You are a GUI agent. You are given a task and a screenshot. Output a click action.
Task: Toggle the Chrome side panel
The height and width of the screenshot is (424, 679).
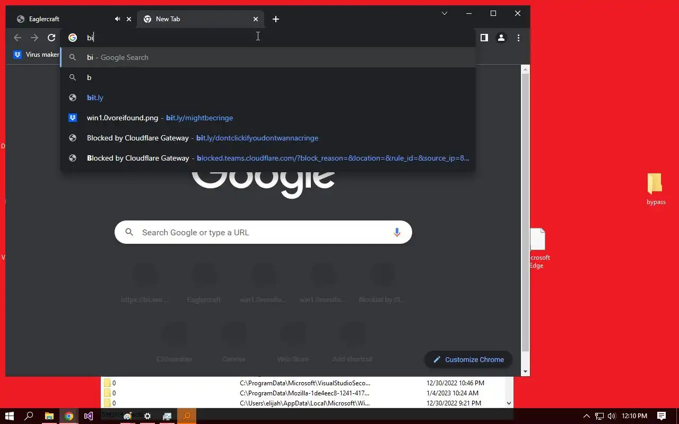pos(484,38)
